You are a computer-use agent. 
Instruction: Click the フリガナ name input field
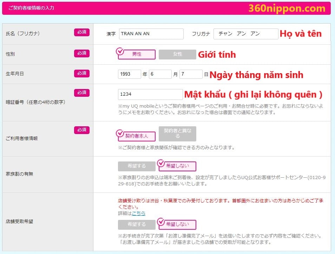coord(245,34)
